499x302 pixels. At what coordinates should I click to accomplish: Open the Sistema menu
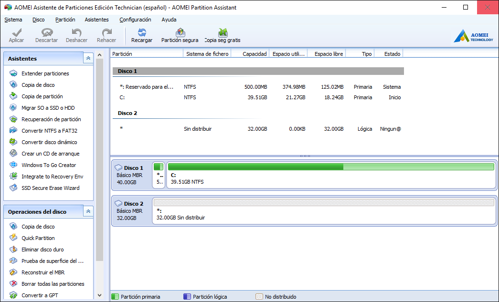(13, 20)
